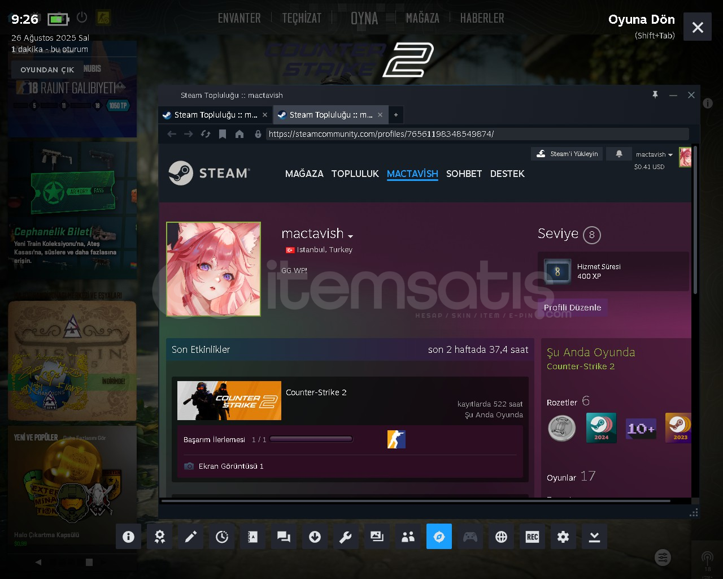The height and width of the screenshot is (579, 723).
Task: Open the downloads arrow icon in overlay toolbar
Action: (x=315, y=537)
